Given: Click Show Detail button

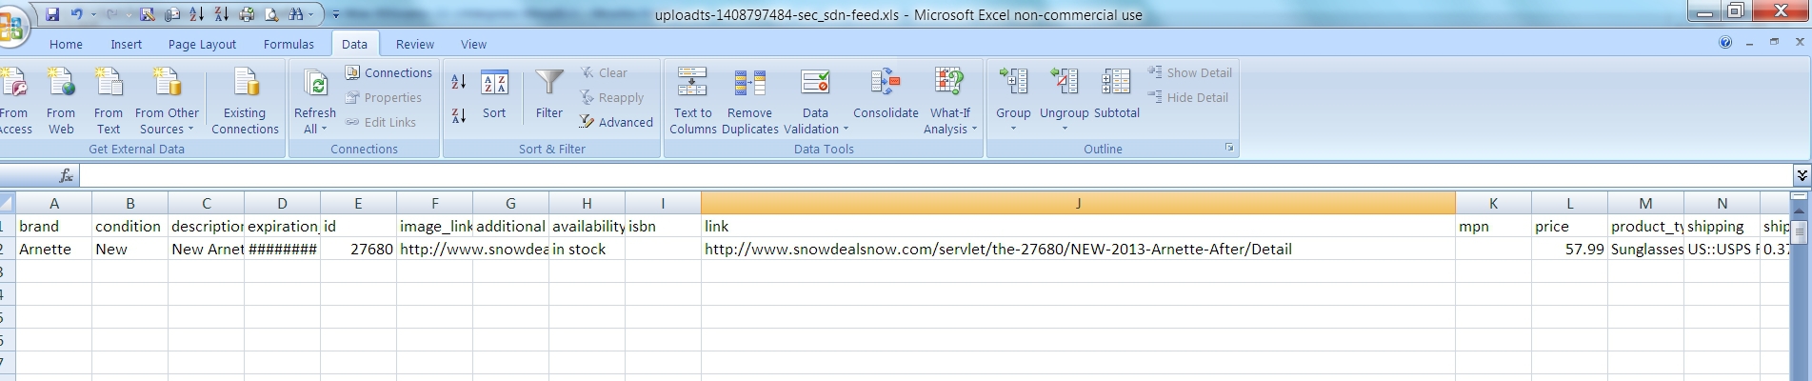Looking at the screenshot, I should click(x=1189, y=72).
